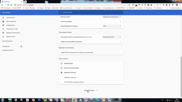Open Автозаполнение section in sidebar

coord(11,22)
